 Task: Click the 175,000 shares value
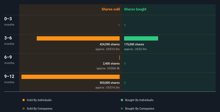(134, 45)
